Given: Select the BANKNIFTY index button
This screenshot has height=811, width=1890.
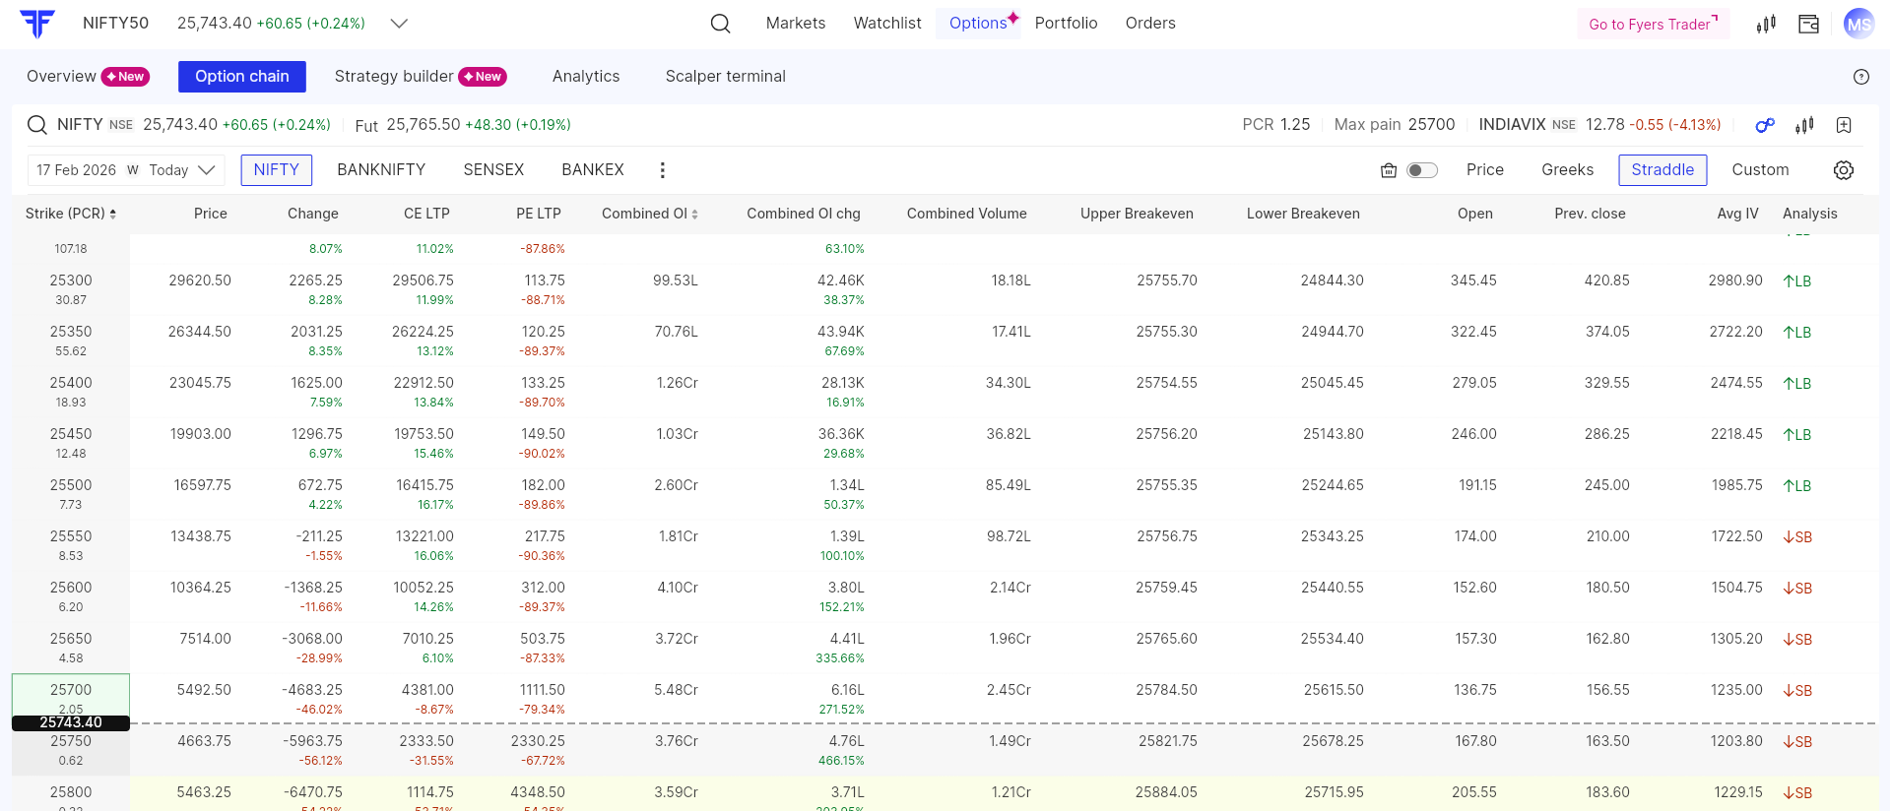Looking at the screenshot, I should tap(381, 170).
